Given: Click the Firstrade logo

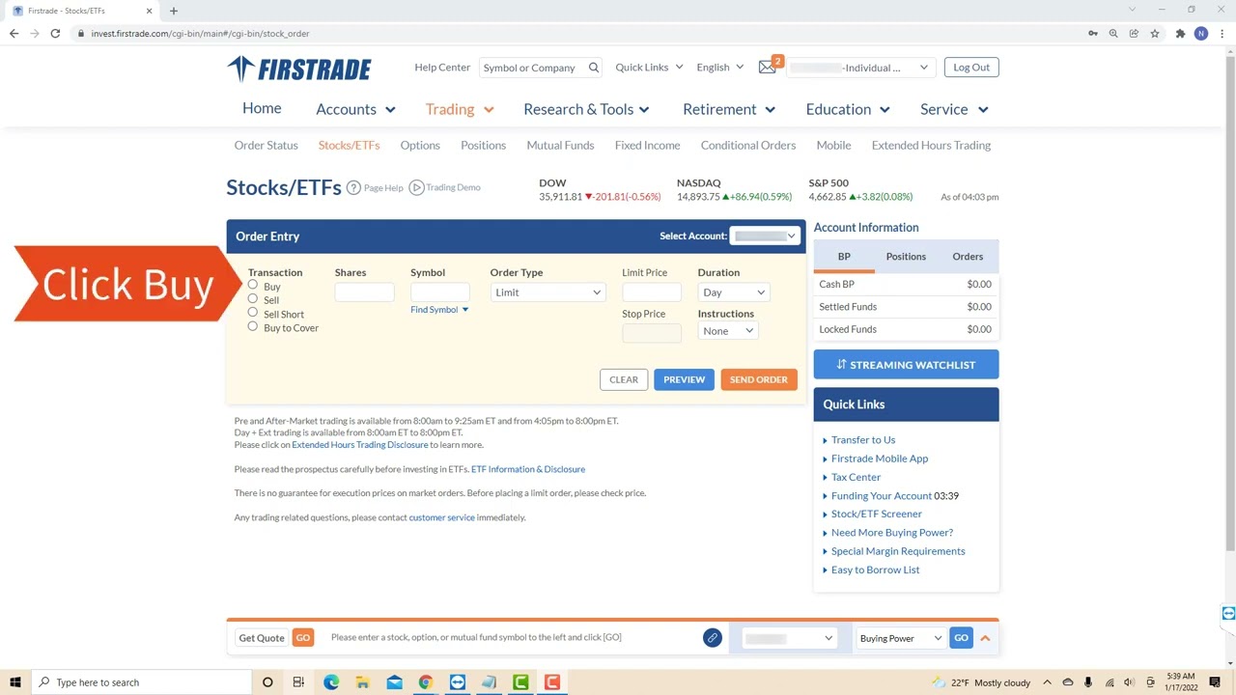Looking at the screenshot, I should point(299,69).
